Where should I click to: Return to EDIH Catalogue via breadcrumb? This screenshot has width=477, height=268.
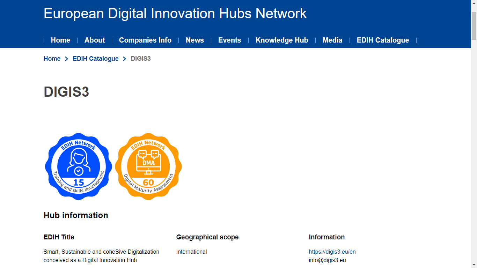click(x=96, y=59)
